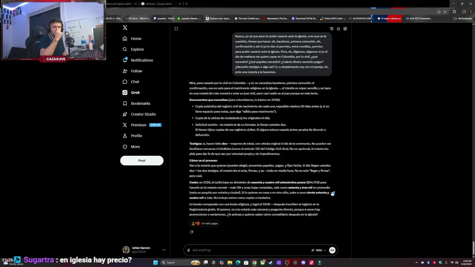This screenshot has width=475, height=267.
Task: Close the intrinseca Google Search tab
Action: pyautogui.click(x=180, y=4)
